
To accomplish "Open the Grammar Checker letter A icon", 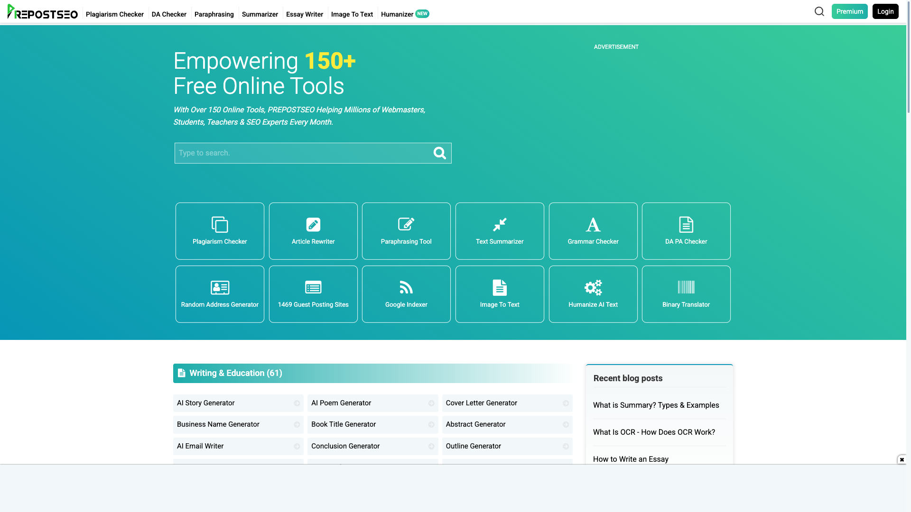I will [x=593, y=225].
